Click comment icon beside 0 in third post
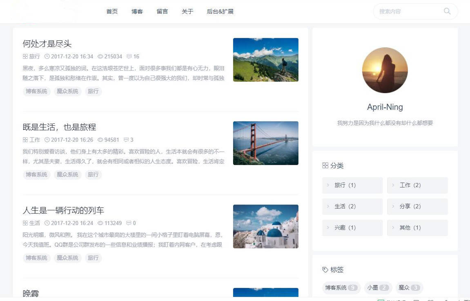Screen dimensions: 470x301 [129, 223]
